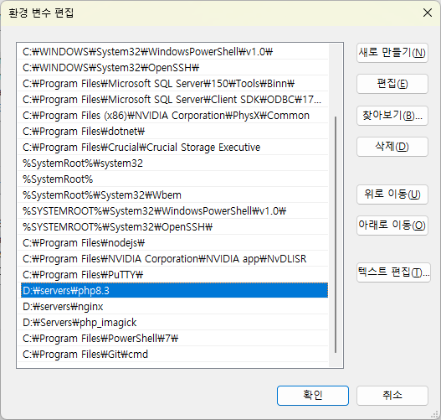441x420 pixels.
Task: Select the SQL Server\Client SDK\ODBC entry
Action: (174, 100)
